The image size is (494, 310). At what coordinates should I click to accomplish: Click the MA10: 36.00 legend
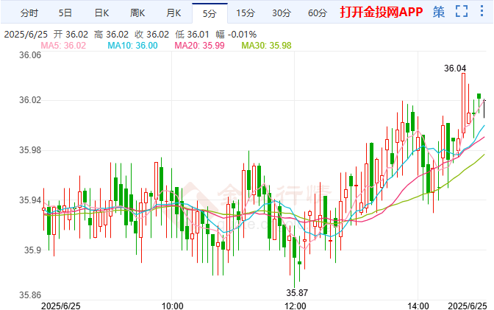(132, 46)
